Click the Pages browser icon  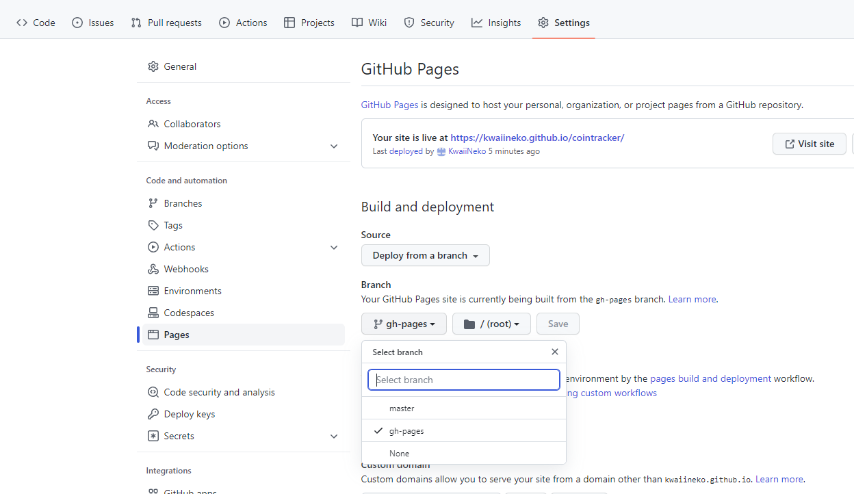[153, 335]
